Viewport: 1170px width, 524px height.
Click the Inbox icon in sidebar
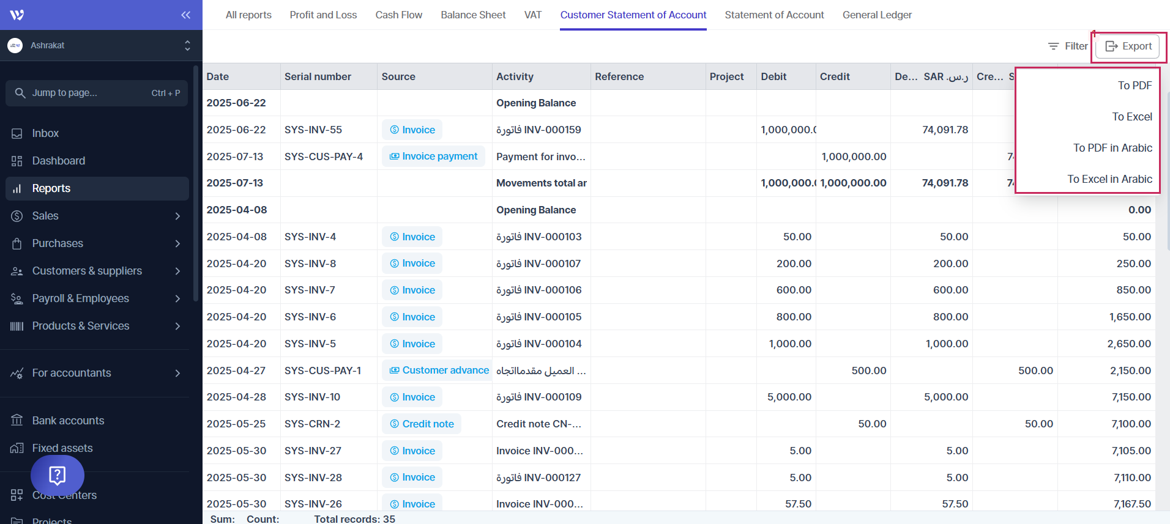point(17,133)
